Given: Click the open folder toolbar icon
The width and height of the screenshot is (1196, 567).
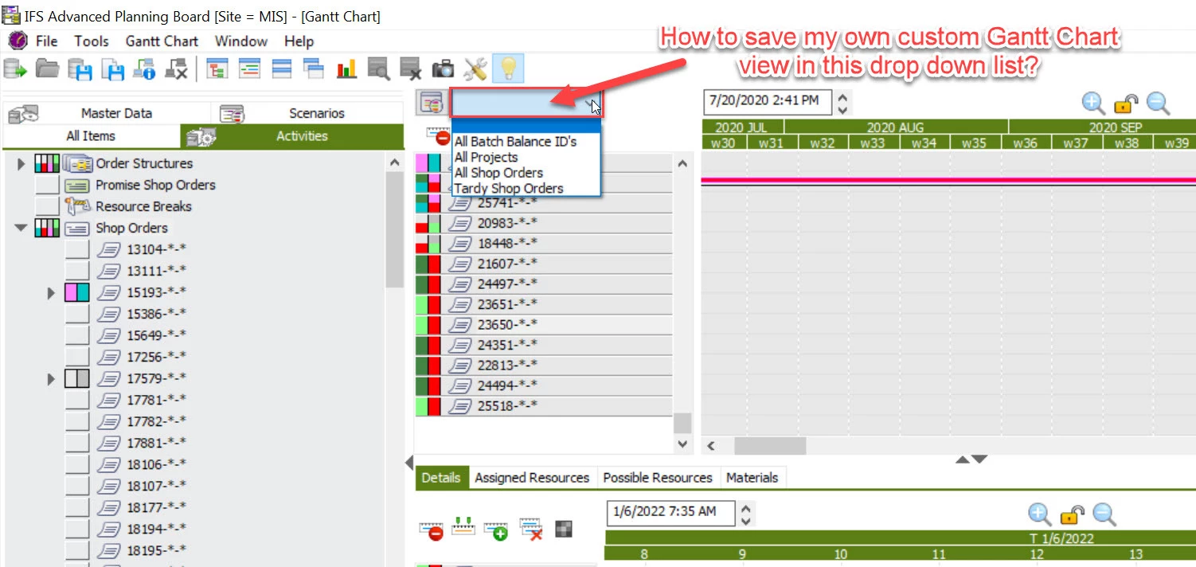Looking at the screenshot, I should (x=47, y=69).
